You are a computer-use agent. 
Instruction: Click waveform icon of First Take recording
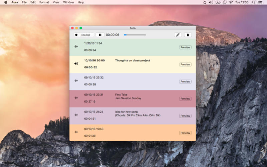click(76, 98)
